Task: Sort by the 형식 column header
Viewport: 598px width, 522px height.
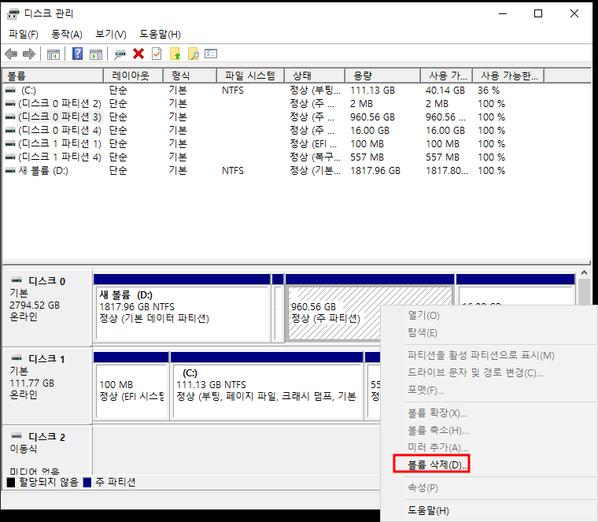Action: pos(190,76)
